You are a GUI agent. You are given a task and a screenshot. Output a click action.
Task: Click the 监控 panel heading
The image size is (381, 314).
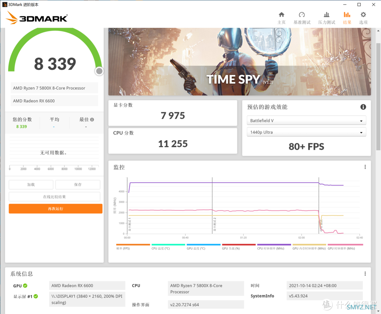[119, 167]
